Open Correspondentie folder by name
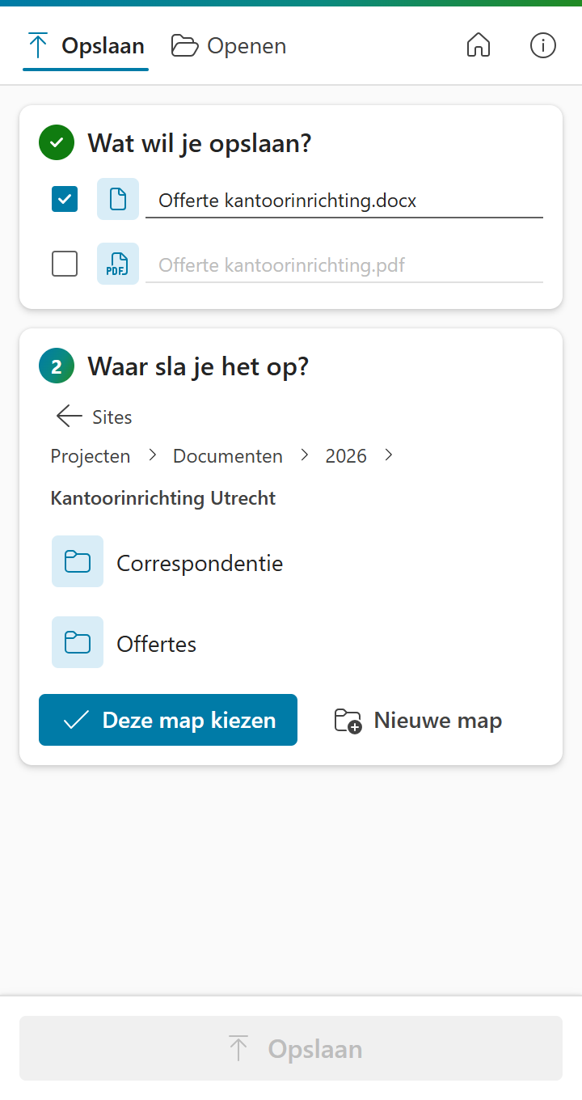The image size is (582, 1100). (x=200, y=563)
